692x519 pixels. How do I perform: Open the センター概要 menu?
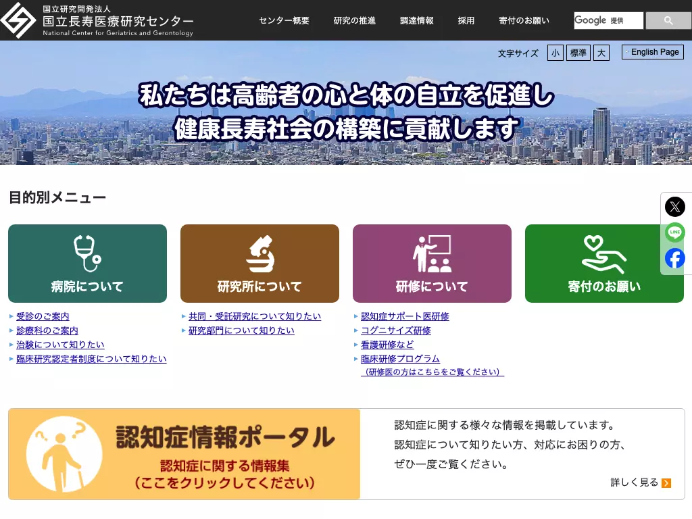285,21
